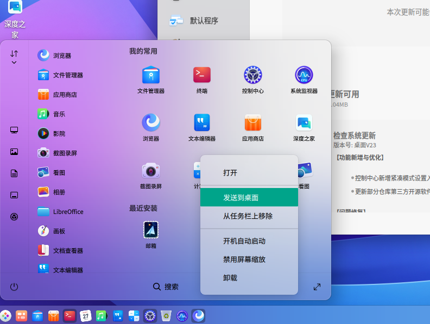Open 邮箱 under 最近安装
Viewport: 430px width, 324px height.
click(x=151, y=235)
